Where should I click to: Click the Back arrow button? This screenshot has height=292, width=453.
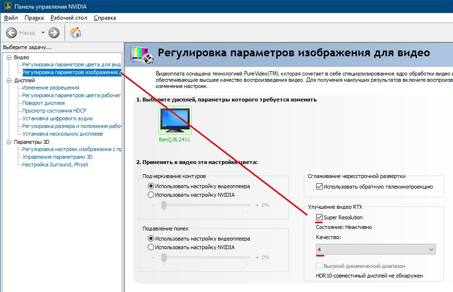coord(12,33)
